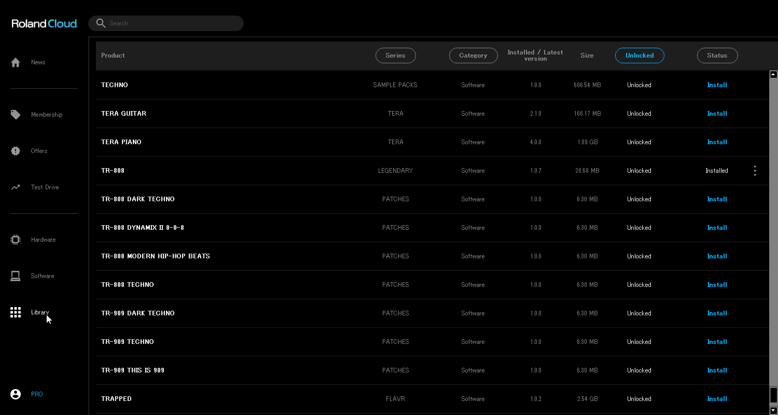Click the 1.89 GB size value

(x=587, y=142)
